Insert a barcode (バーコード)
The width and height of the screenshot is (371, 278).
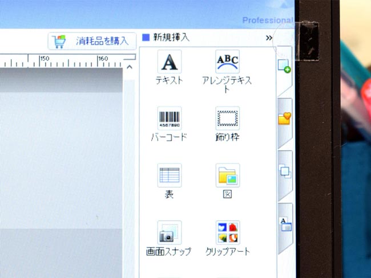click(x=170, y=118)
